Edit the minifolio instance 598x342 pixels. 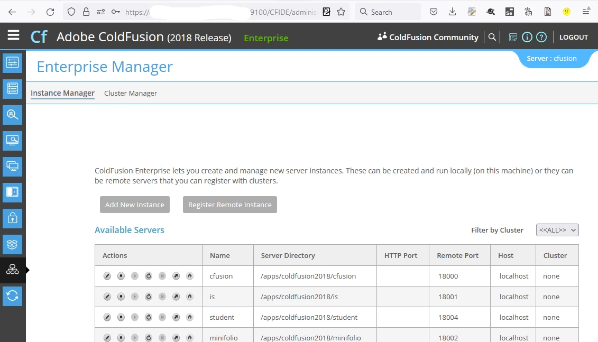[x=107, y=338]
